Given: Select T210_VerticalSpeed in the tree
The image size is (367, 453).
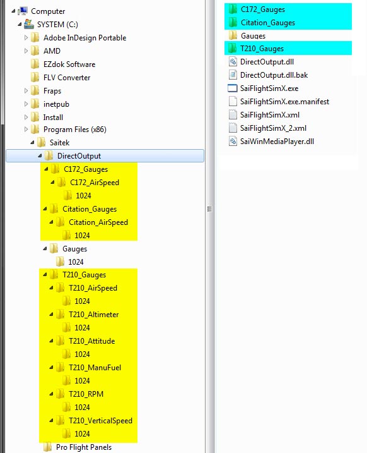Looking at the screenshot, I should (x=101, y=421).
